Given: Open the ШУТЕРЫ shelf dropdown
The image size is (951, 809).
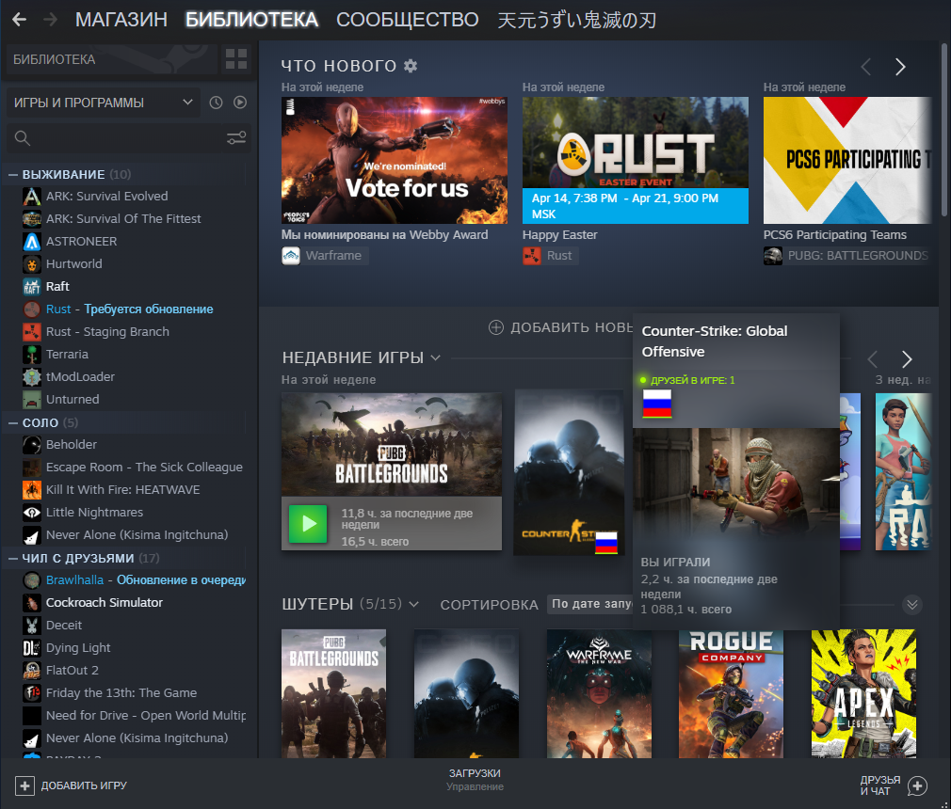Looking at the screenshot, I should tap(413, 604).
